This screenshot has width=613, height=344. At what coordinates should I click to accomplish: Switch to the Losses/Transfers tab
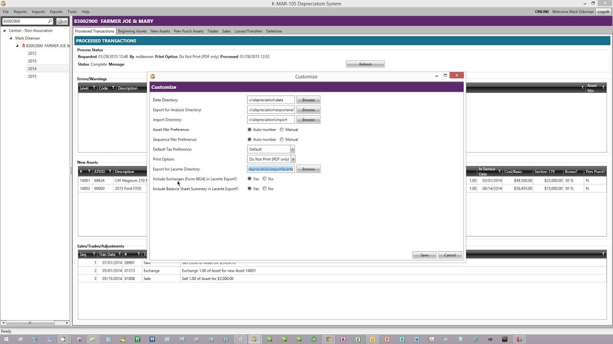tap(249, 31)
